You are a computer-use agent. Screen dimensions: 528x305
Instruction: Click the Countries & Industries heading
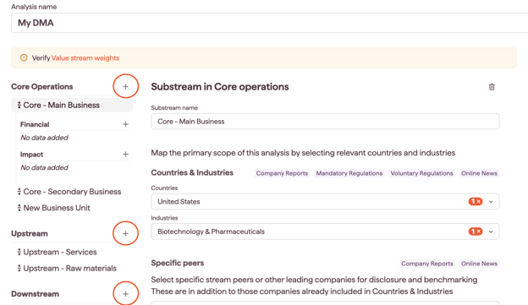192,172
